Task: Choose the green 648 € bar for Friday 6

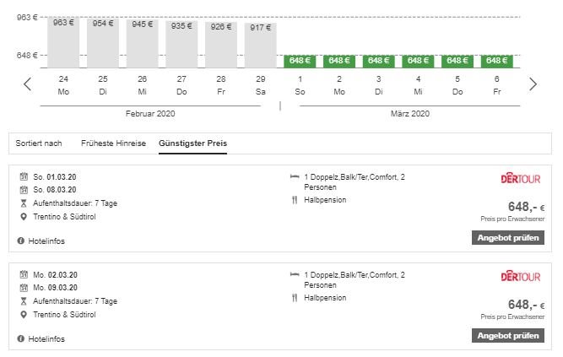Action: click(496, 61)
